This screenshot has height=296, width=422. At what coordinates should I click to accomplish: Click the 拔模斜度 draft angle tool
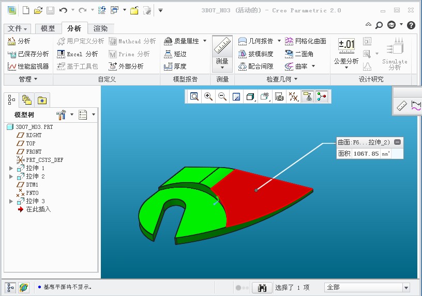click(256, 54)
